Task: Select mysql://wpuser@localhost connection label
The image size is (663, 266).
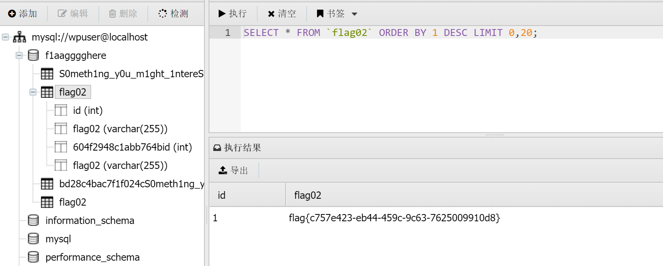Action: click(x=90, y=37)
